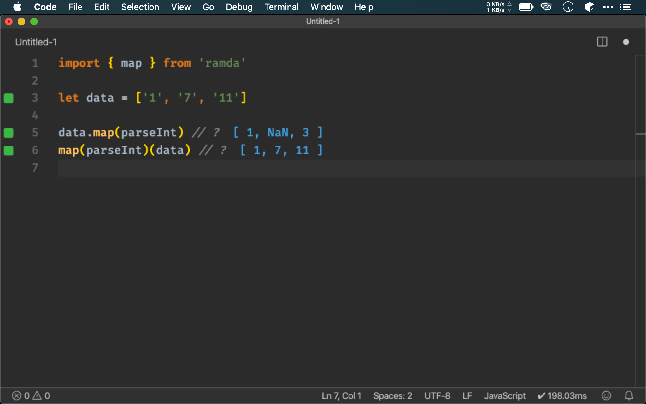Viewport: 646px width, 404px height.
Task: Open the Notification Center list icon
Action: (625, 7)
